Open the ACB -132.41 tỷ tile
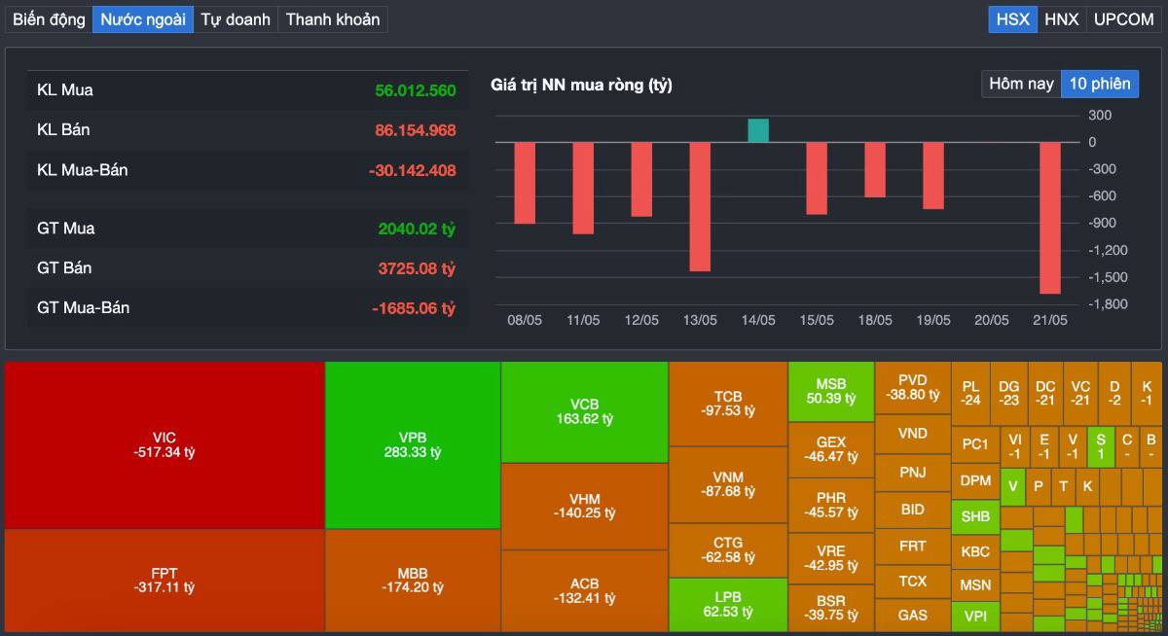This screenshot has height=636, width=1168. pos(585,591)
